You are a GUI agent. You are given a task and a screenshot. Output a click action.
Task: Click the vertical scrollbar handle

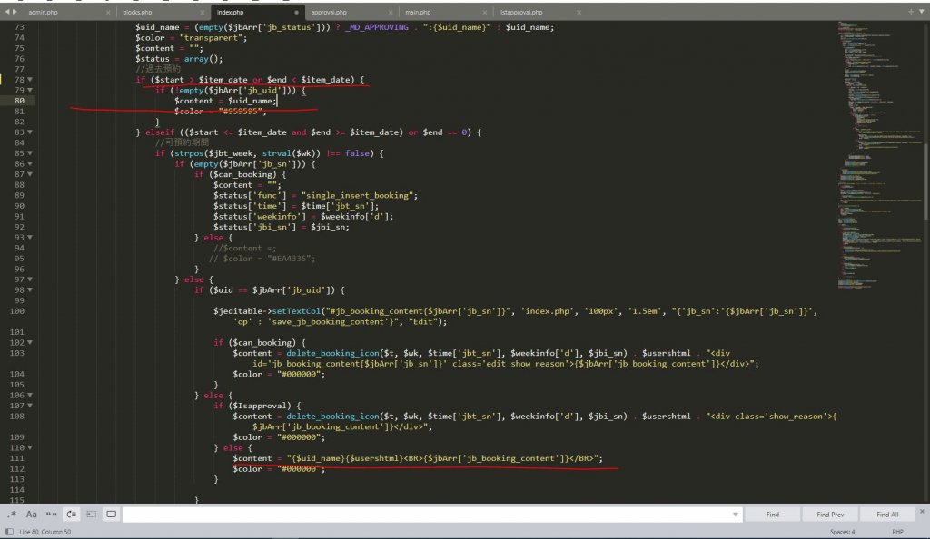(926, 181)
